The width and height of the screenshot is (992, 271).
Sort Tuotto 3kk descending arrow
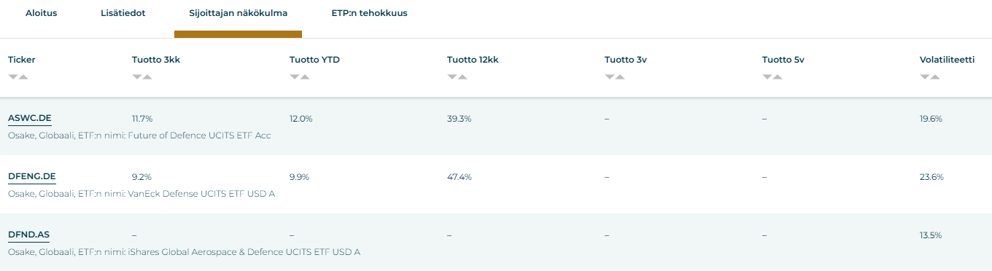point(136,76)
